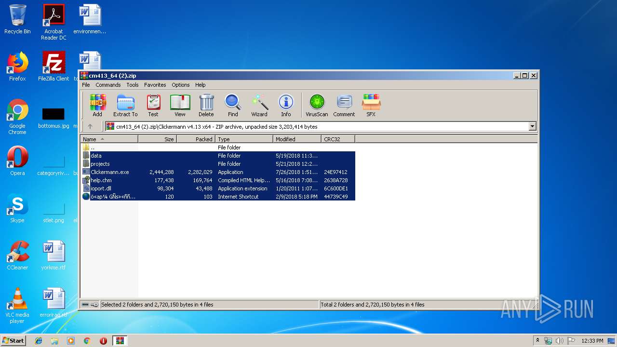Click the Start button

(x=13, y=340)
